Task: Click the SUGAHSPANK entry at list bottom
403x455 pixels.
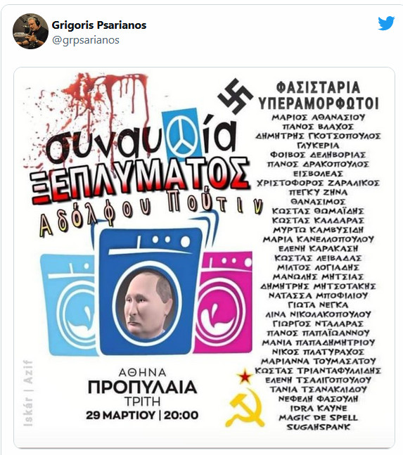Action: [319, 427]
